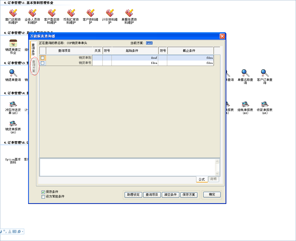Switch to the 说明 tab

pos(213,179)
